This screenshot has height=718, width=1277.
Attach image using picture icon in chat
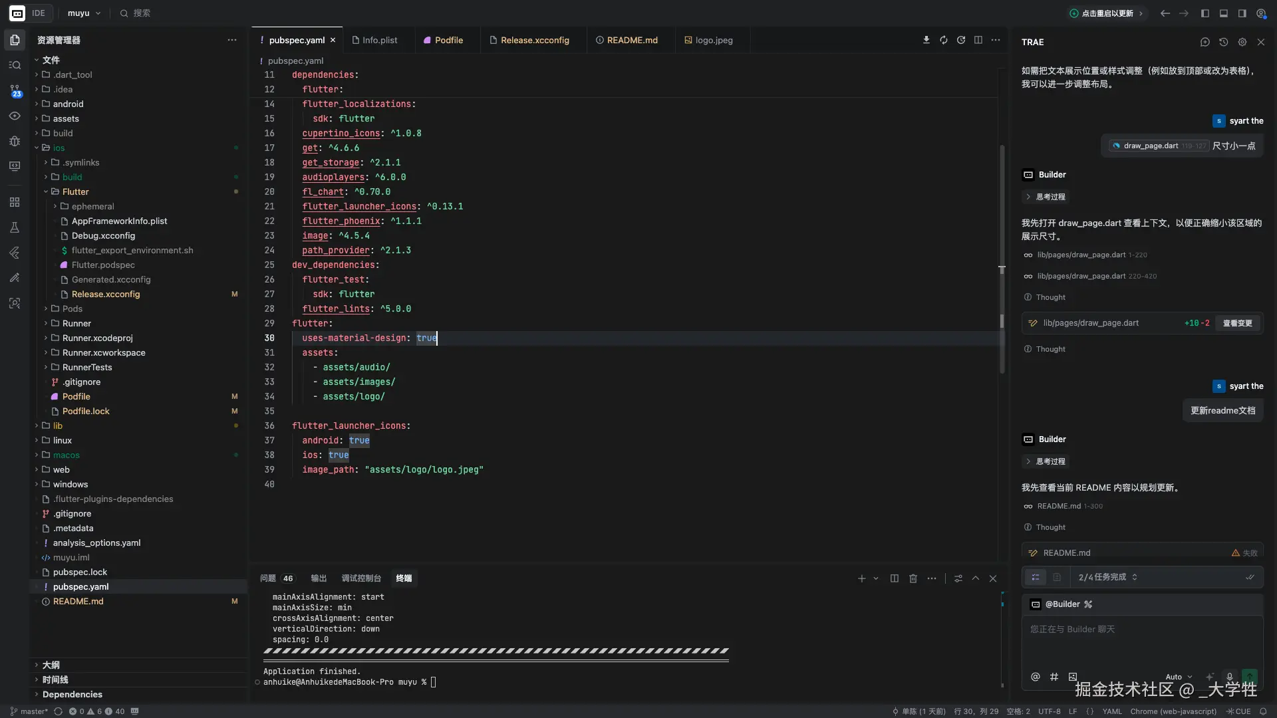[1073, 677]
